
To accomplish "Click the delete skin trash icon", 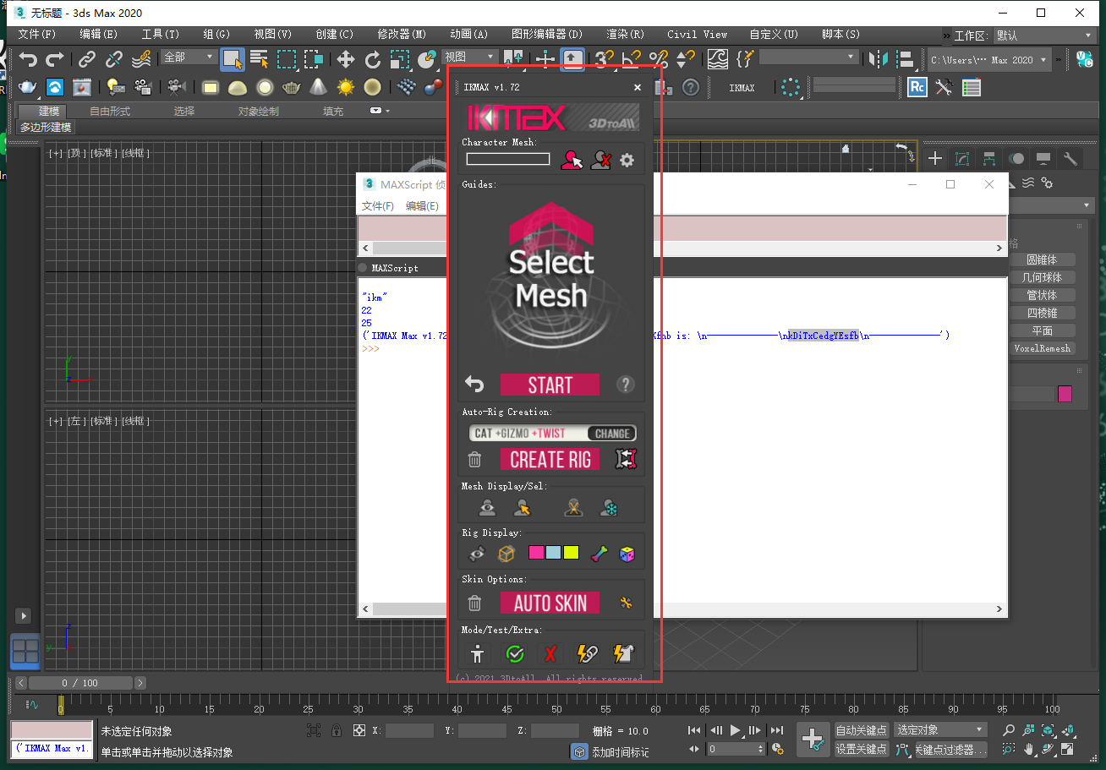I will click(x=475, y=603).
